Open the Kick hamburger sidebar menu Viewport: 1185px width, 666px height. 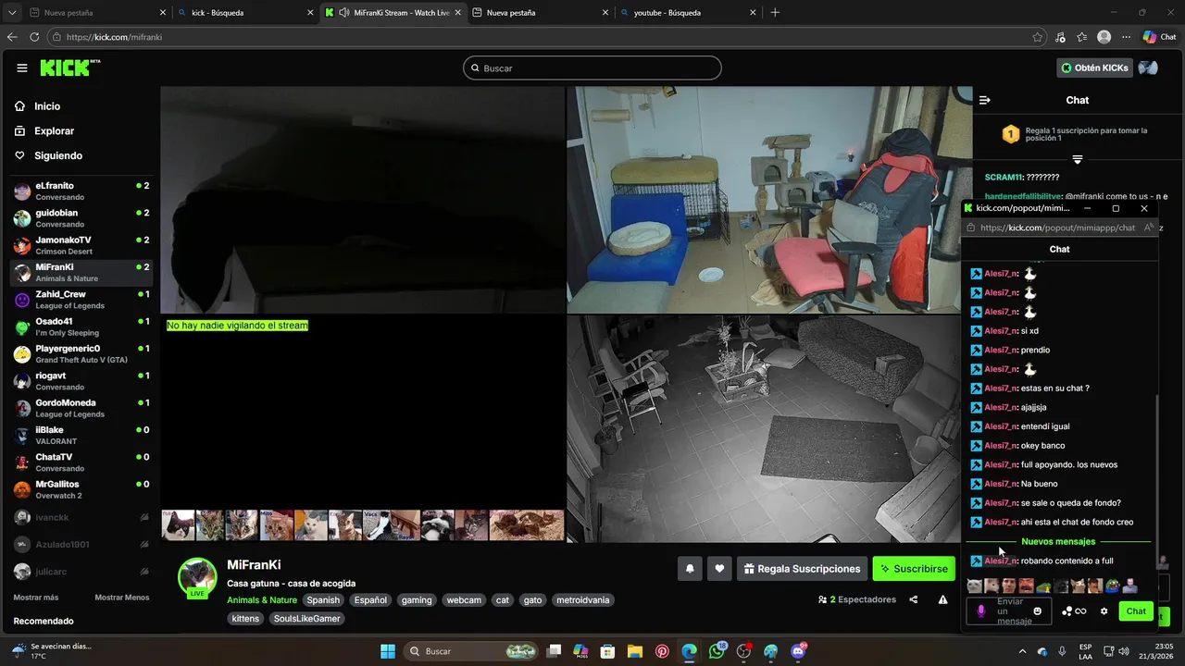22,68
